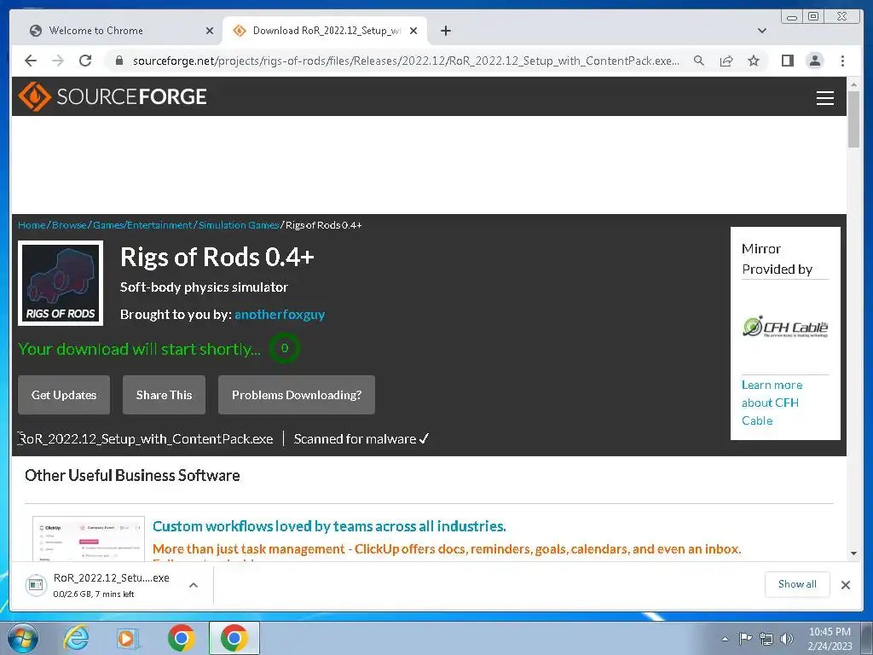This screenshot has width=873, height=655.
Task: Open the Games/Entertainment breadcrumb link
Action: click(142, 225)
